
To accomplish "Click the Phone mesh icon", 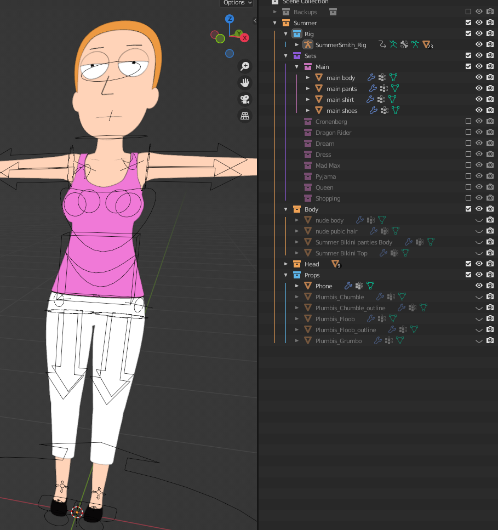I will click(x=308, y=286).
